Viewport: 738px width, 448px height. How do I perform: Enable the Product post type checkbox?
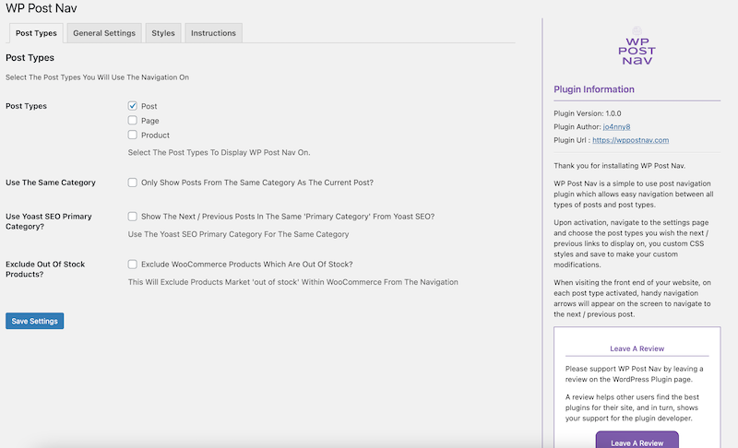(132, 135)
